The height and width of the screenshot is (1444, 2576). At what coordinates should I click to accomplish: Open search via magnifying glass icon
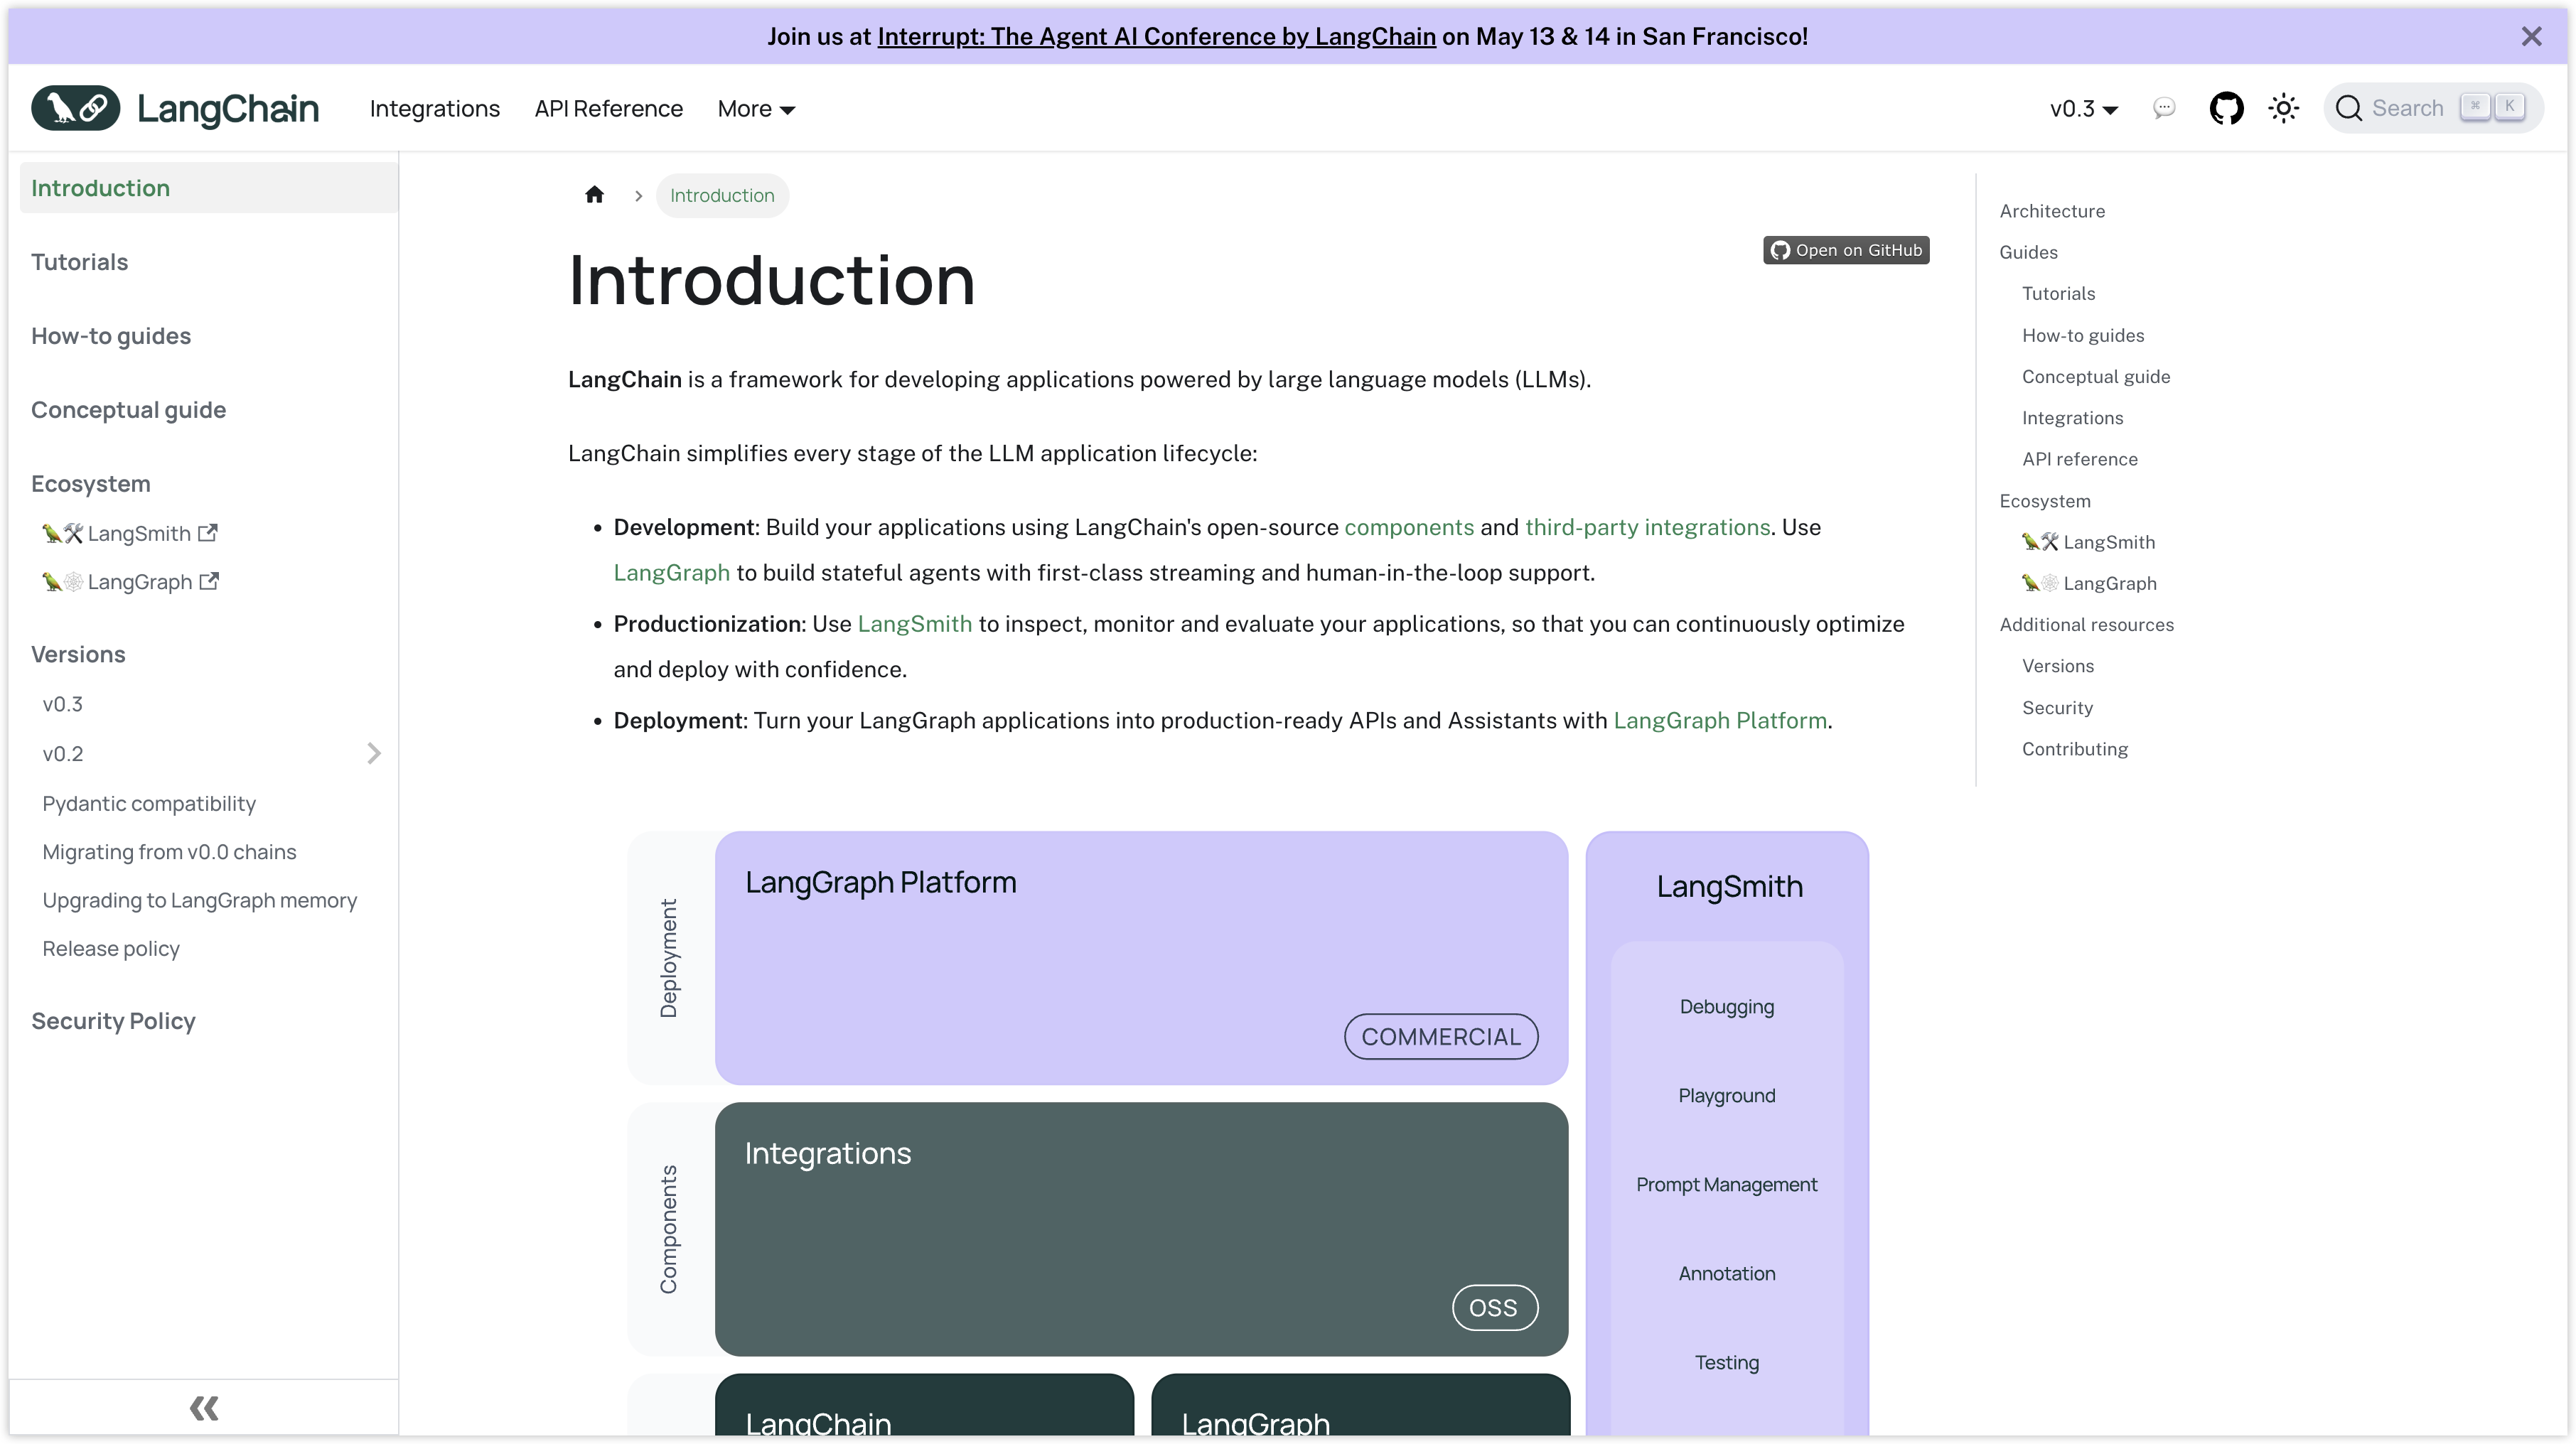click(2349, 108)
